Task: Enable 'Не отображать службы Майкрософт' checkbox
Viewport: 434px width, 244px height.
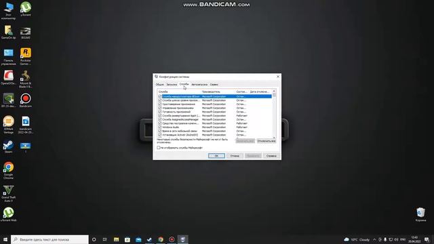Action: tap(159, 148)
